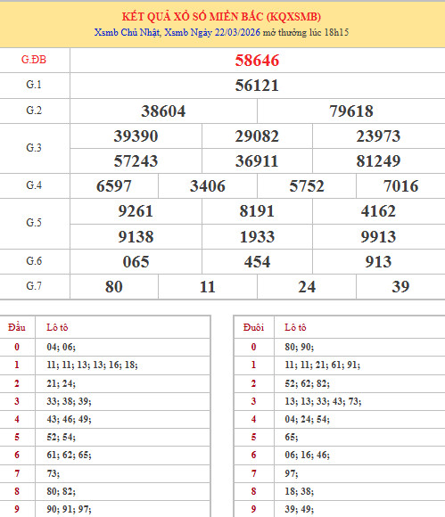The width and height of the screenshot is (445, 517).
Task: Select G.6 number 454
Action: [x=257, y=262]
